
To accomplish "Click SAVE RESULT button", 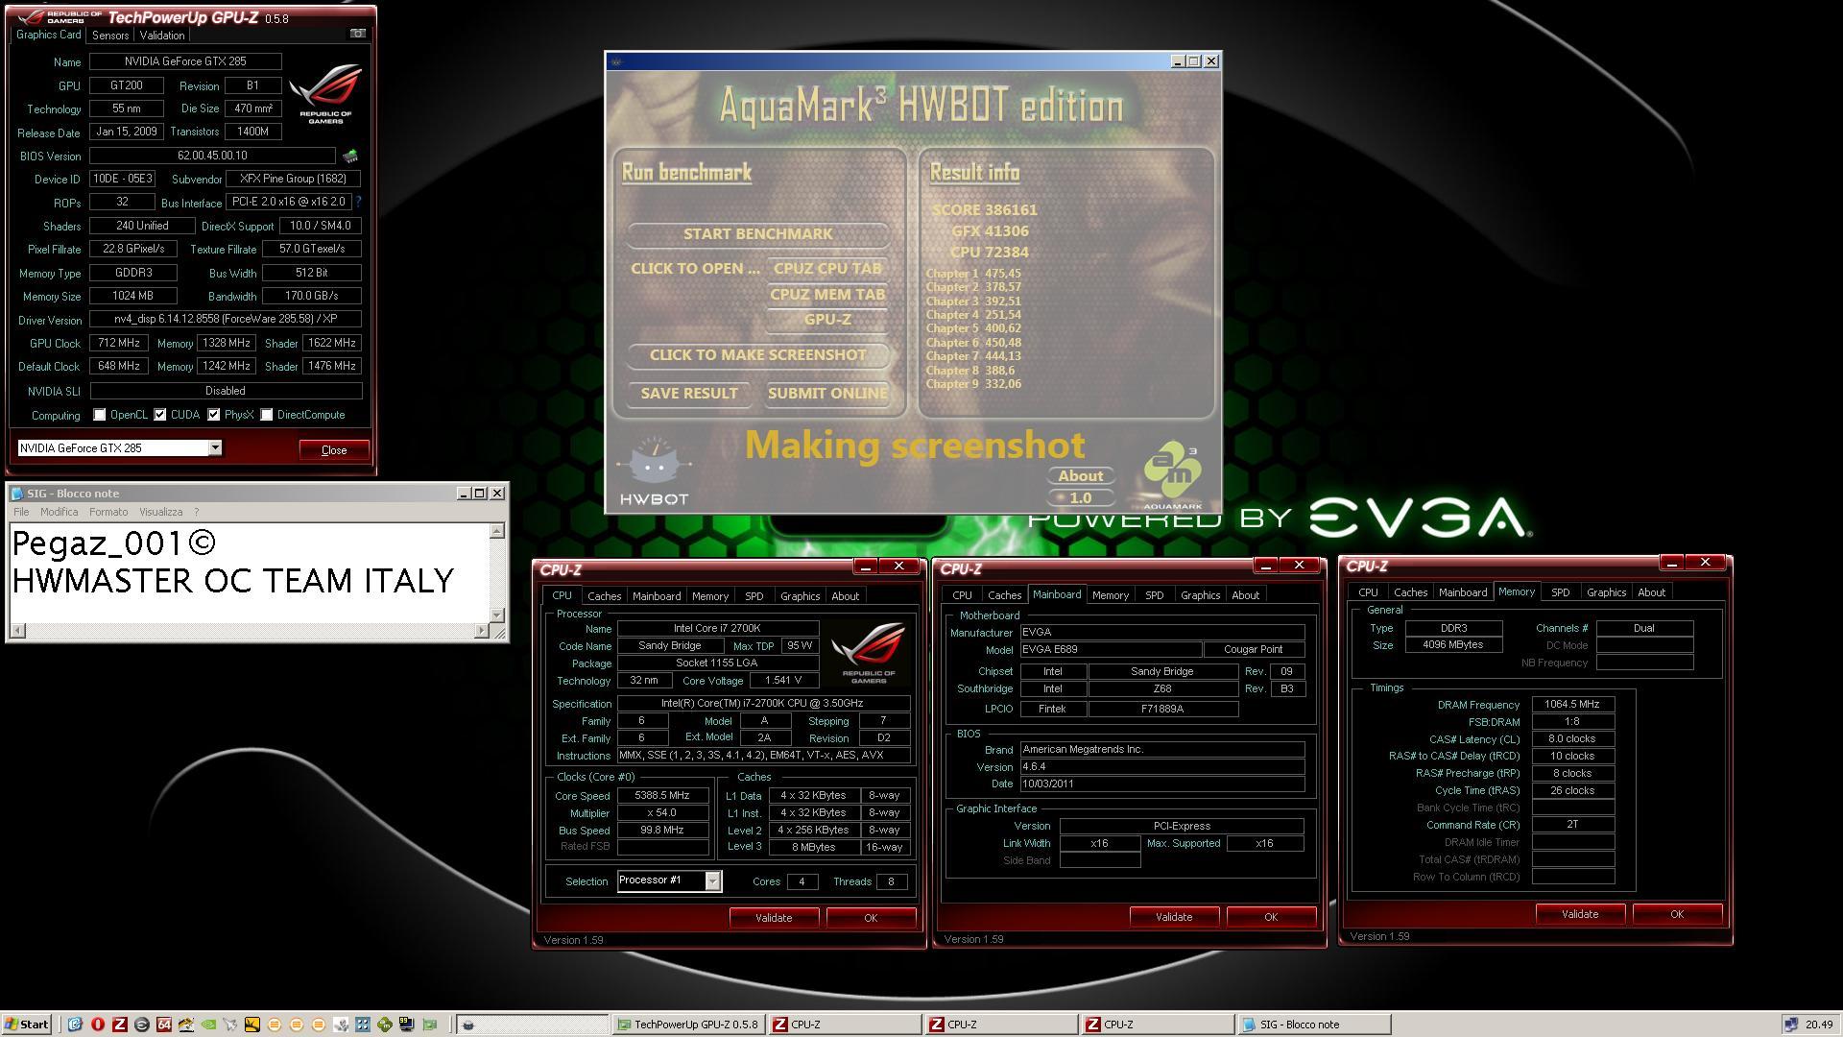I will coord(689,394).
